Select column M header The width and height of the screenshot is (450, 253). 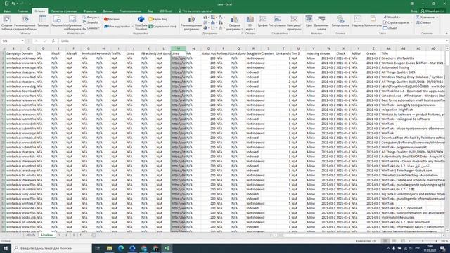coord(178,48)
